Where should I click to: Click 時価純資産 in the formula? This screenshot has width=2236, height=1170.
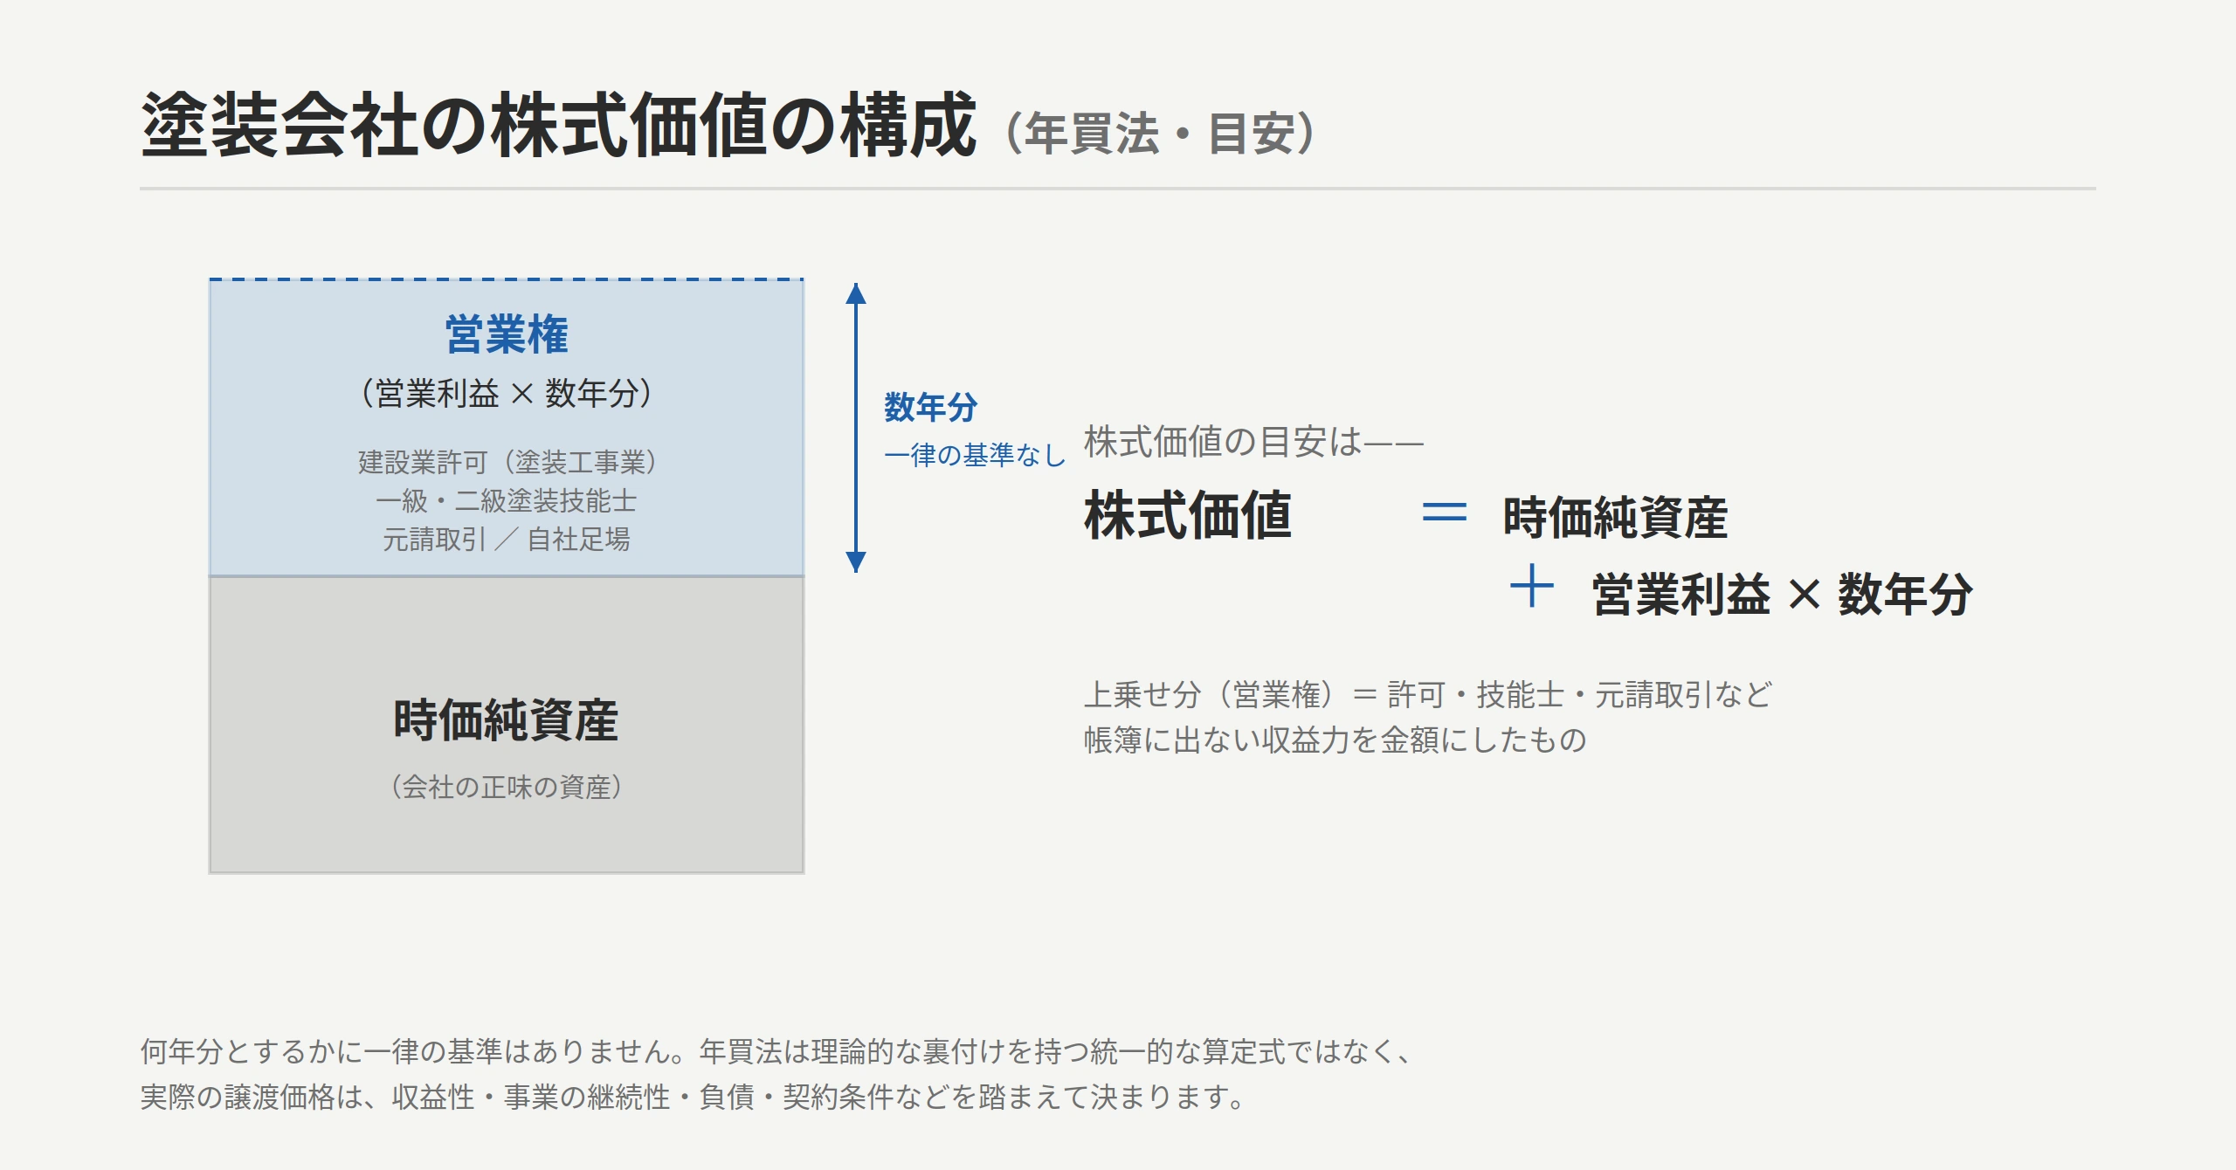coord(1615,517)
